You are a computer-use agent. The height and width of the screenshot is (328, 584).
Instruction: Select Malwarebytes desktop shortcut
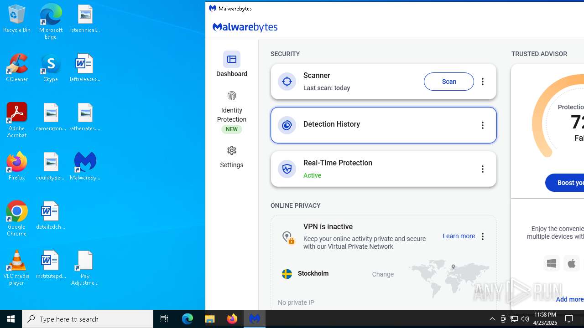click(x=85, y=166)
